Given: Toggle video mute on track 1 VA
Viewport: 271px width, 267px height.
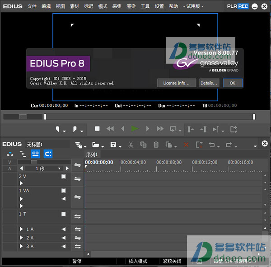Looking at the screenshot, I should (64, 191).
